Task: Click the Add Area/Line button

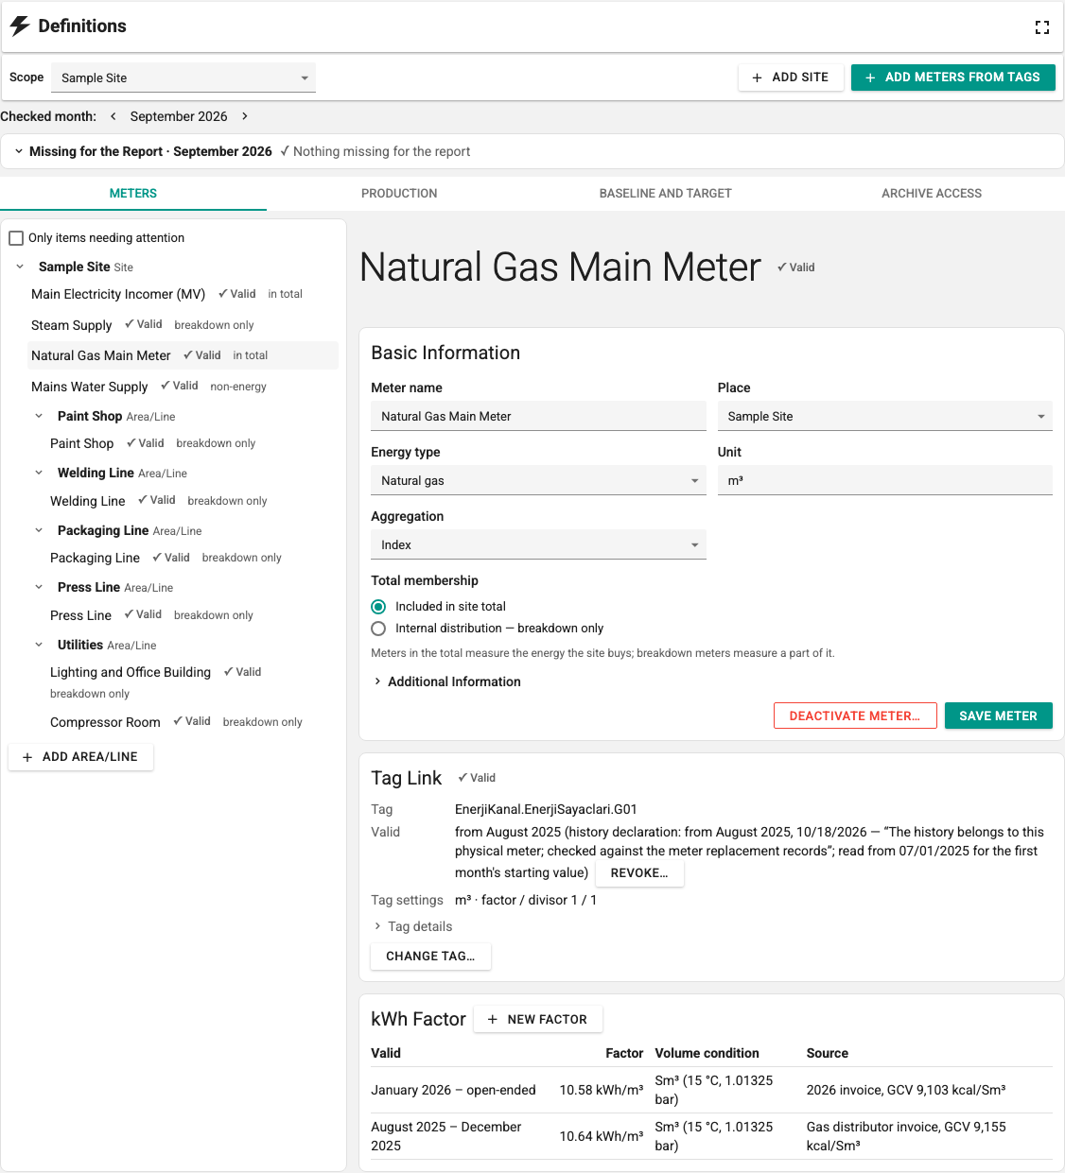Action: [80, 757]
